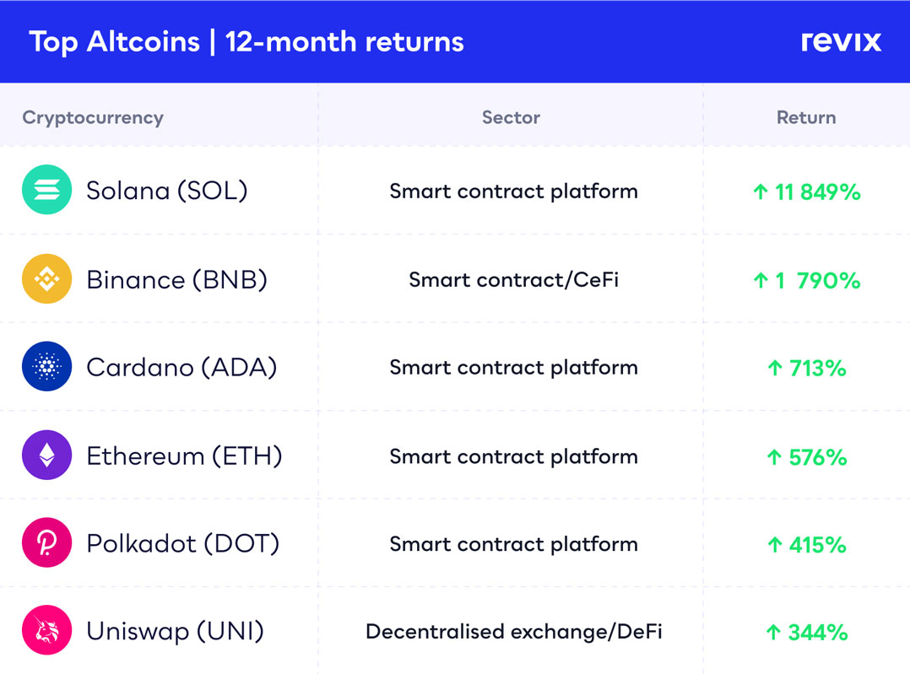910x674 pixels.
Task: Click the Smart contract/CeFi sector cell
Action: (x=513, y=279)
